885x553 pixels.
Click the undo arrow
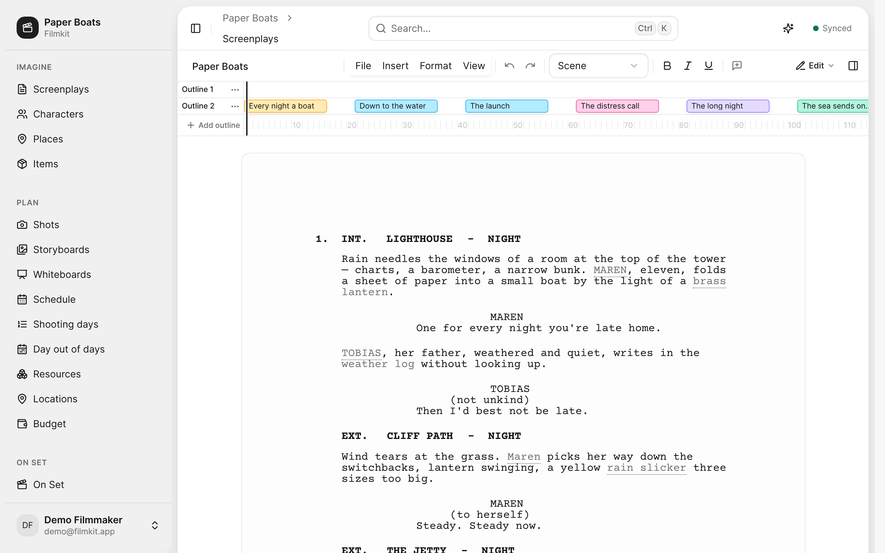pyautogui.click(x=510, y=66)
